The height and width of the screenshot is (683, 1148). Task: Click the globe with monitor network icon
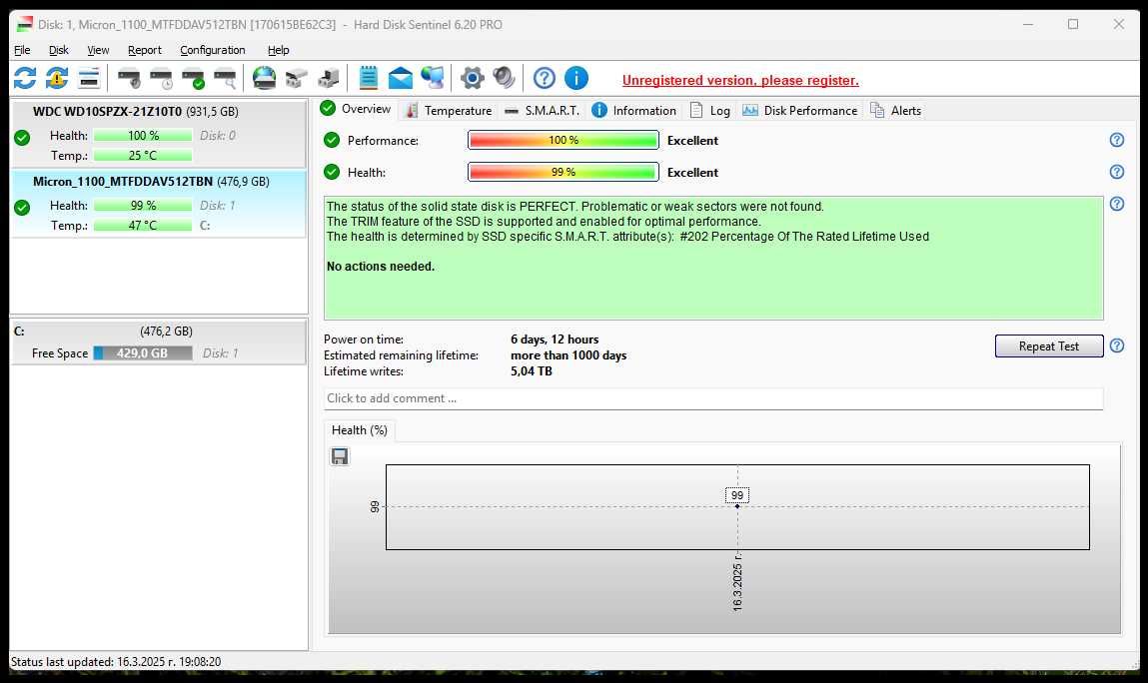[x=432, y=78]
